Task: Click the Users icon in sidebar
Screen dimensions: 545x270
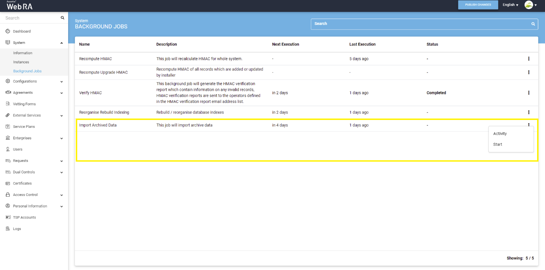Action: [8, 149]
